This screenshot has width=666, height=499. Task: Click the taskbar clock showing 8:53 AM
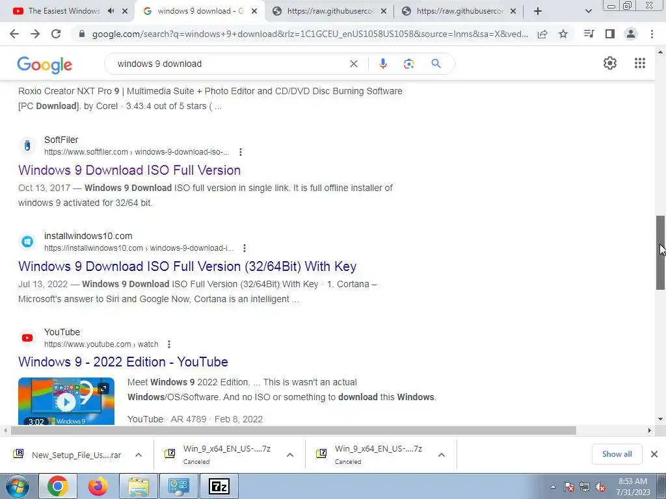[x=633, y=487]
